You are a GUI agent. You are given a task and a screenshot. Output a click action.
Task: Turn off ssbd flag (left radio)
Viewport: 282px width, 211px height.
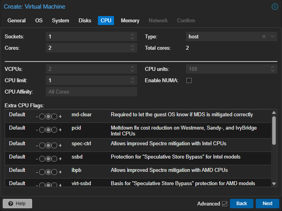coord(42,159)
